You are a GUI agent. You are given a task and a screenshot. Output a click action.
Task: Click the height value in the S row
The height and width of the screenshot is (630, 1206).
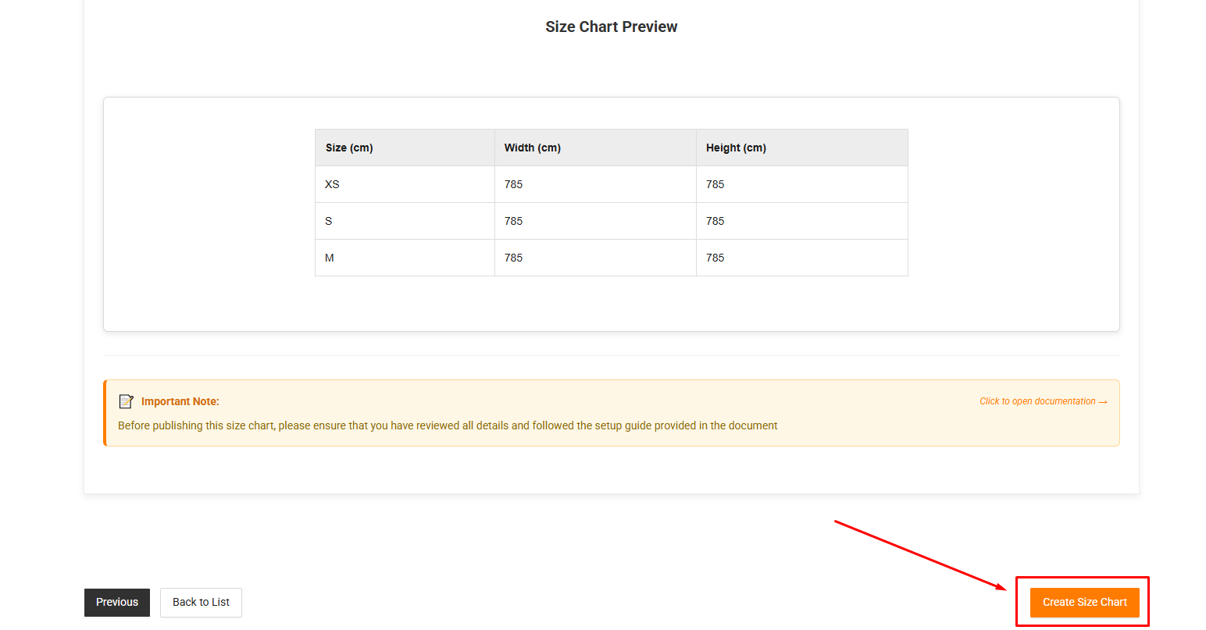[x=715, y=221]
